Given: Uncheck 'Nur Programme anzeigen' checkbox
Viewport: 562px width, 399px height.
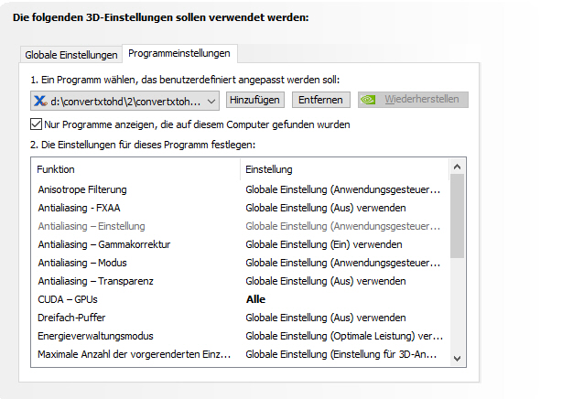Looking at the screenshot, I should tap(37, 124).
